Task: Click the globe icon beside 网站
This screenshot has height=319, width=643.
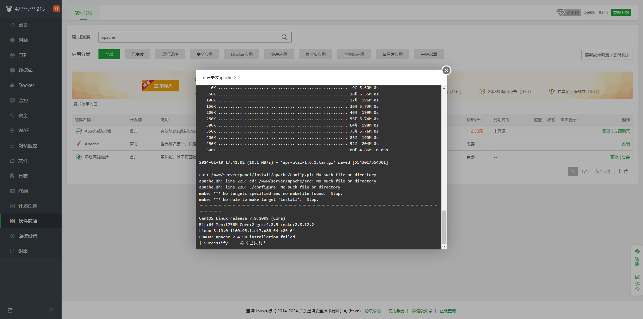Action: 12,40
